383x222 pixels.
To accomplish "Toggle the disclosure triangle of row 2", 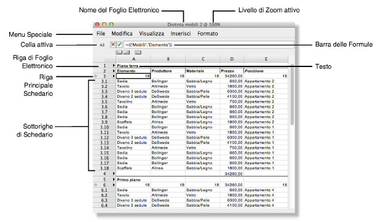I will (114, 71).
